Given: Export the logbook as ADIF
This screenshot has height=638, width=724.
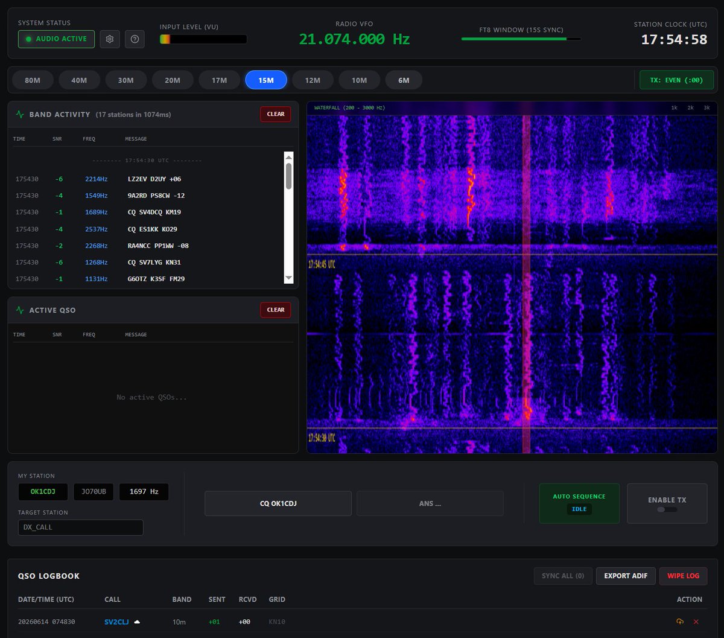Looking at the screenshot, I should tap(626, 576).
